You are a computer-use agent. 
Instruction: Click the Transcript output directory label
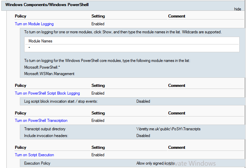click(x=45, y=129)
